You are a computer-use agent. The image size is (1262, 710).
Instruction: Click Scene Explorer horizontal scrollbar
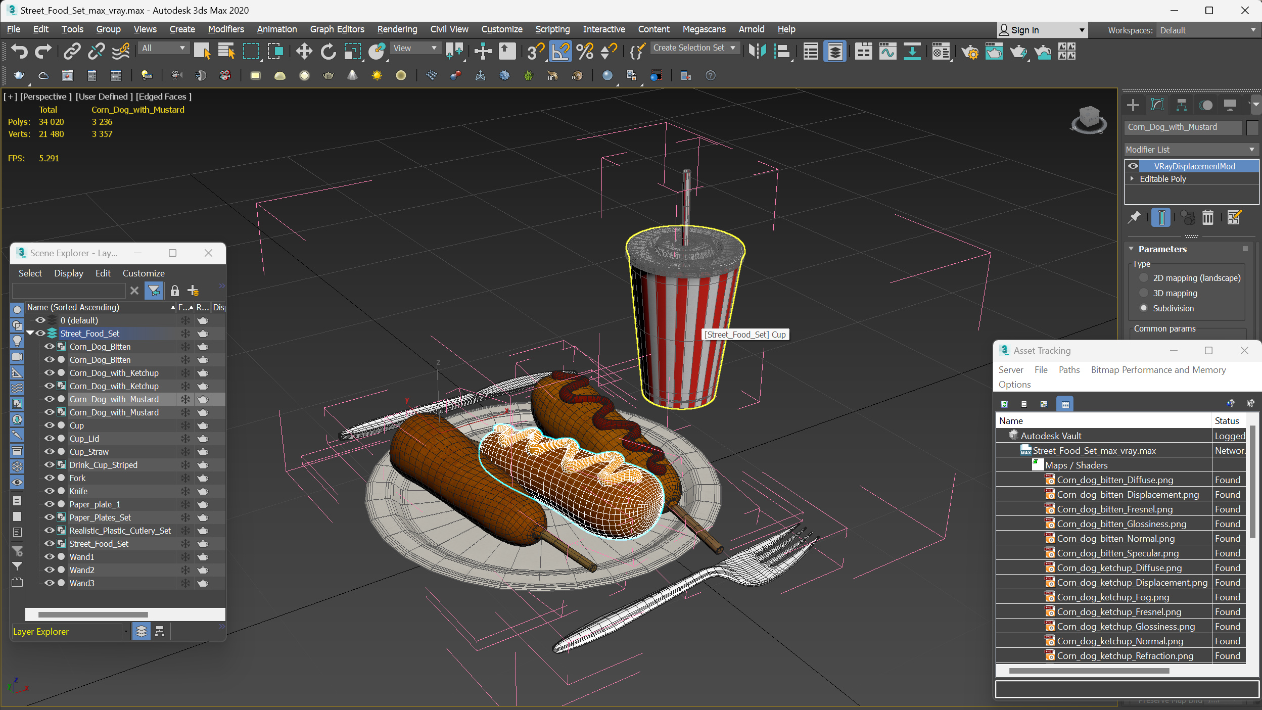pos(93,614)
